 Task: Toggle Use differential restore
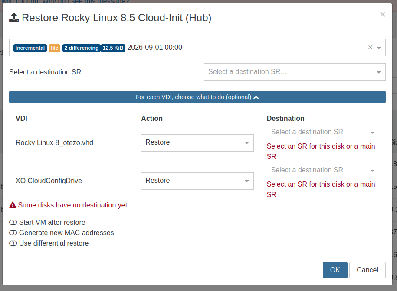point(13,243)
